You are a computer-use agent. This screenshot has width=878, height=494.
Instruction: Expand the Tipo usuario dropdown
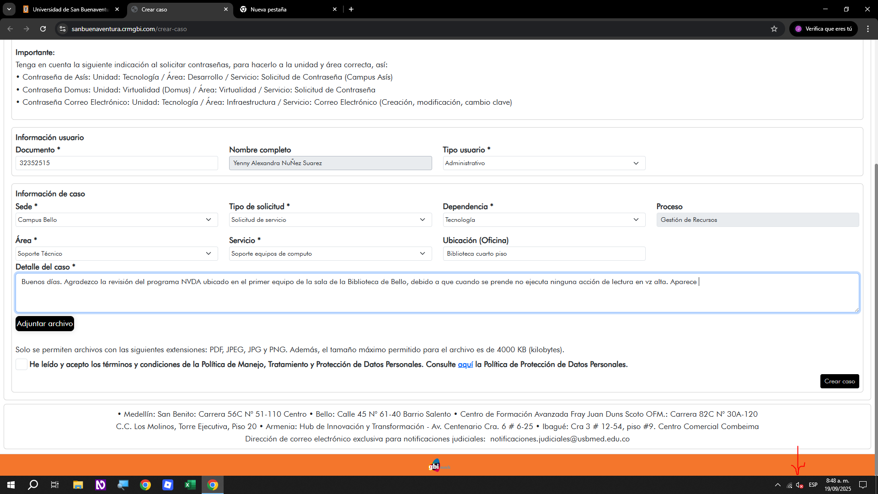[x=544, y=163]
